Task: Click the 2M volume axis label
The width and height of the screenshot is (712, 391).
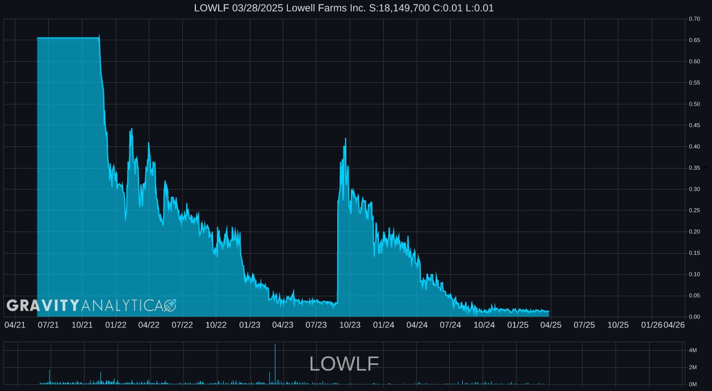Action: 693,368
